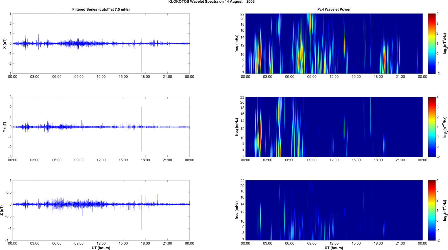Click 'UT (hours)' label under the Z spectrogram
The width and height of the screenshot is (448, 250).
(x=334, y=248)
